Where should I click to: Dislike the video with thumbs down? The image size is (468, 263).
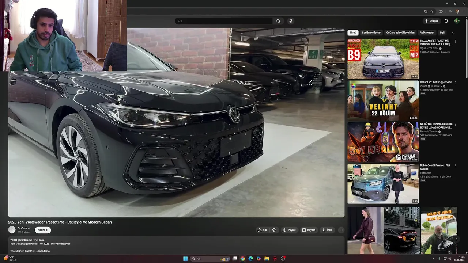(274, 230)
